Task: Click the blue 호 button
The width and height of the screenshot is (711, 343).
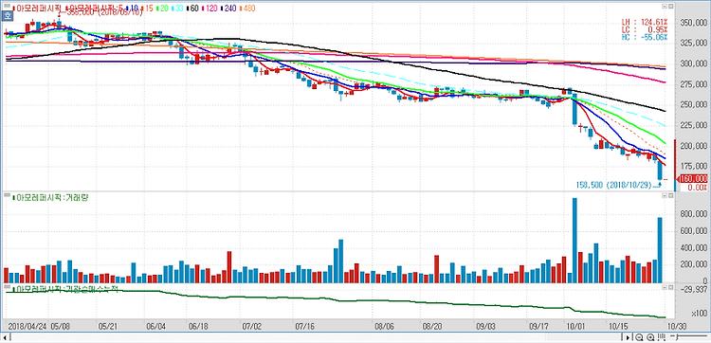Action: (x=8, y=16)
